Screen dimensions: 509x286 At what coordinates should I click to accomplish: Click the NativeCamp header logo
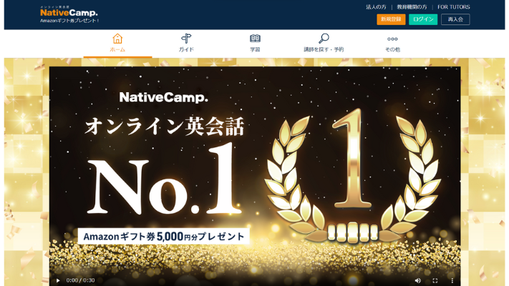[x=69, y=13]
